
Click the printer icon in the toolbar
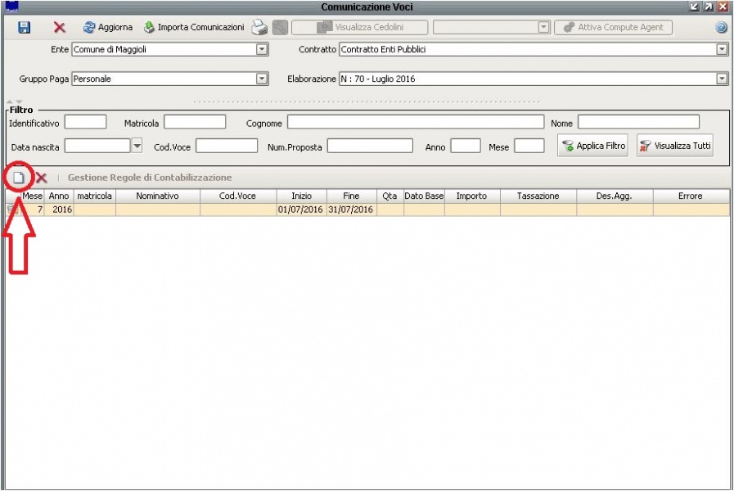[259, 27]
